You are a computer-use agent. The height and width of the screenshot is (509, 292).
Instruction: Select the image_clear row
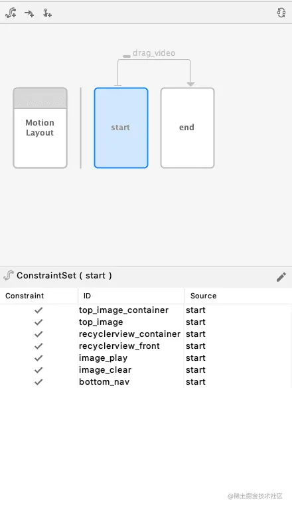point(146,369)
